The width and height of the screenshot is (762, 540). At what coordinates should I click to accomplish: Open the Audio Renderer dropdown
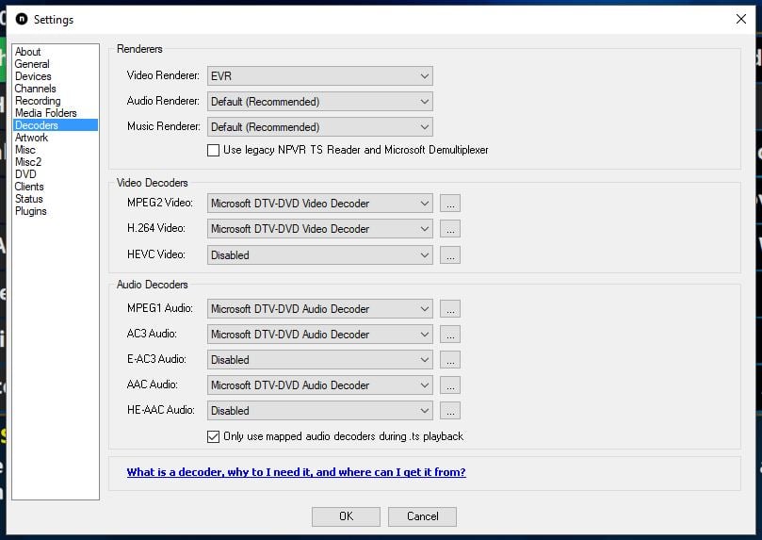[x=319, y=102]
